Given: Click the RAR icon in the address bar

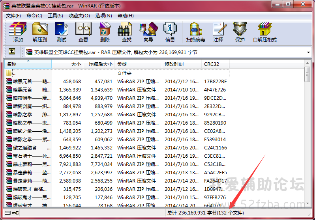Looking at the screenshot, I should tap(29, 52).
